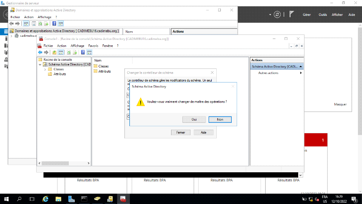
Task: Toggle action pane icon in Domaines et approbations toolbar
Action: pyautogui.click(x=61, y=24)
